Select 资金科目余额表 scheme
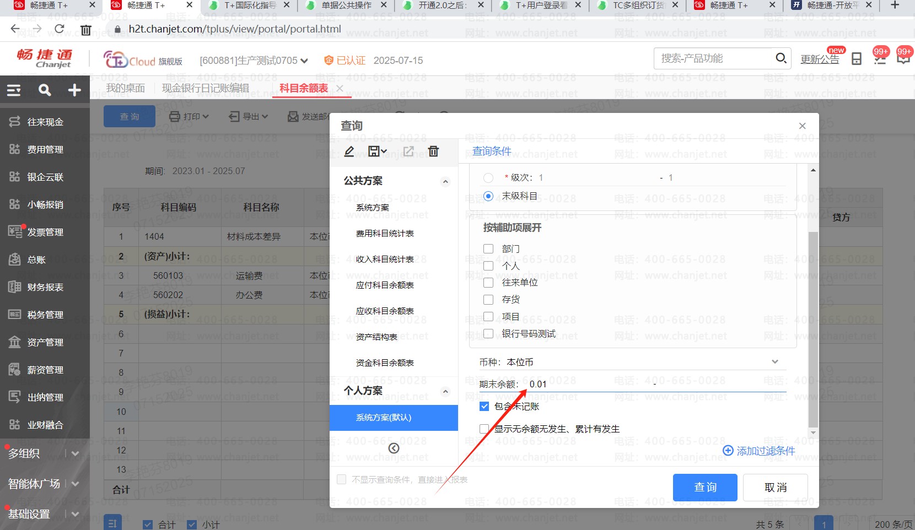This screenshot has width=915, height=530. (385, 363)
